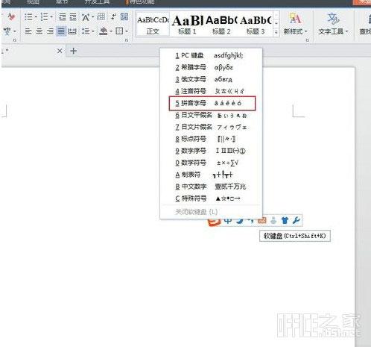The width and height of the screenshot is (371, 347).
Task: Apply the 标题 3 style
Action: (256, 25)
